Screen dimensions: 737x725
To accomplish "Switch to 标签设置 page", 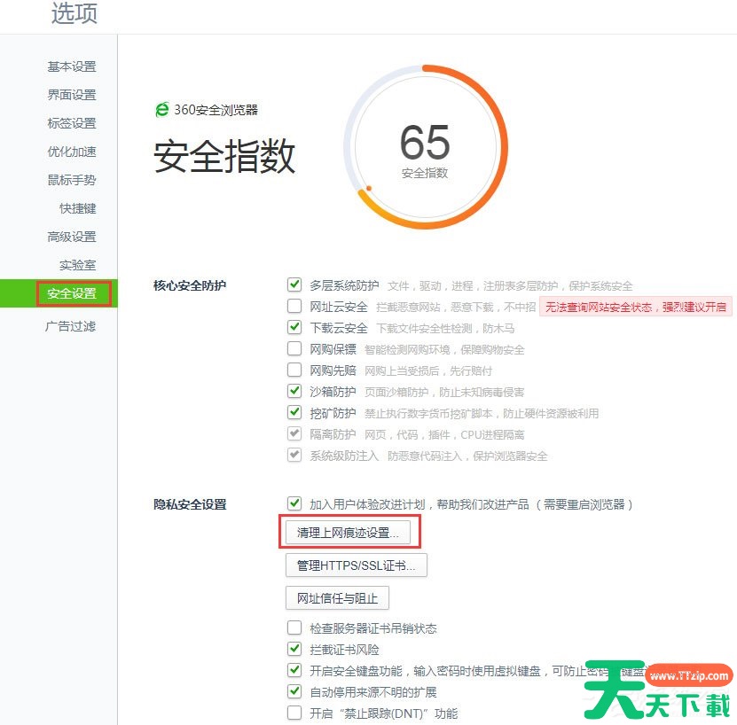I will (71, 123).
